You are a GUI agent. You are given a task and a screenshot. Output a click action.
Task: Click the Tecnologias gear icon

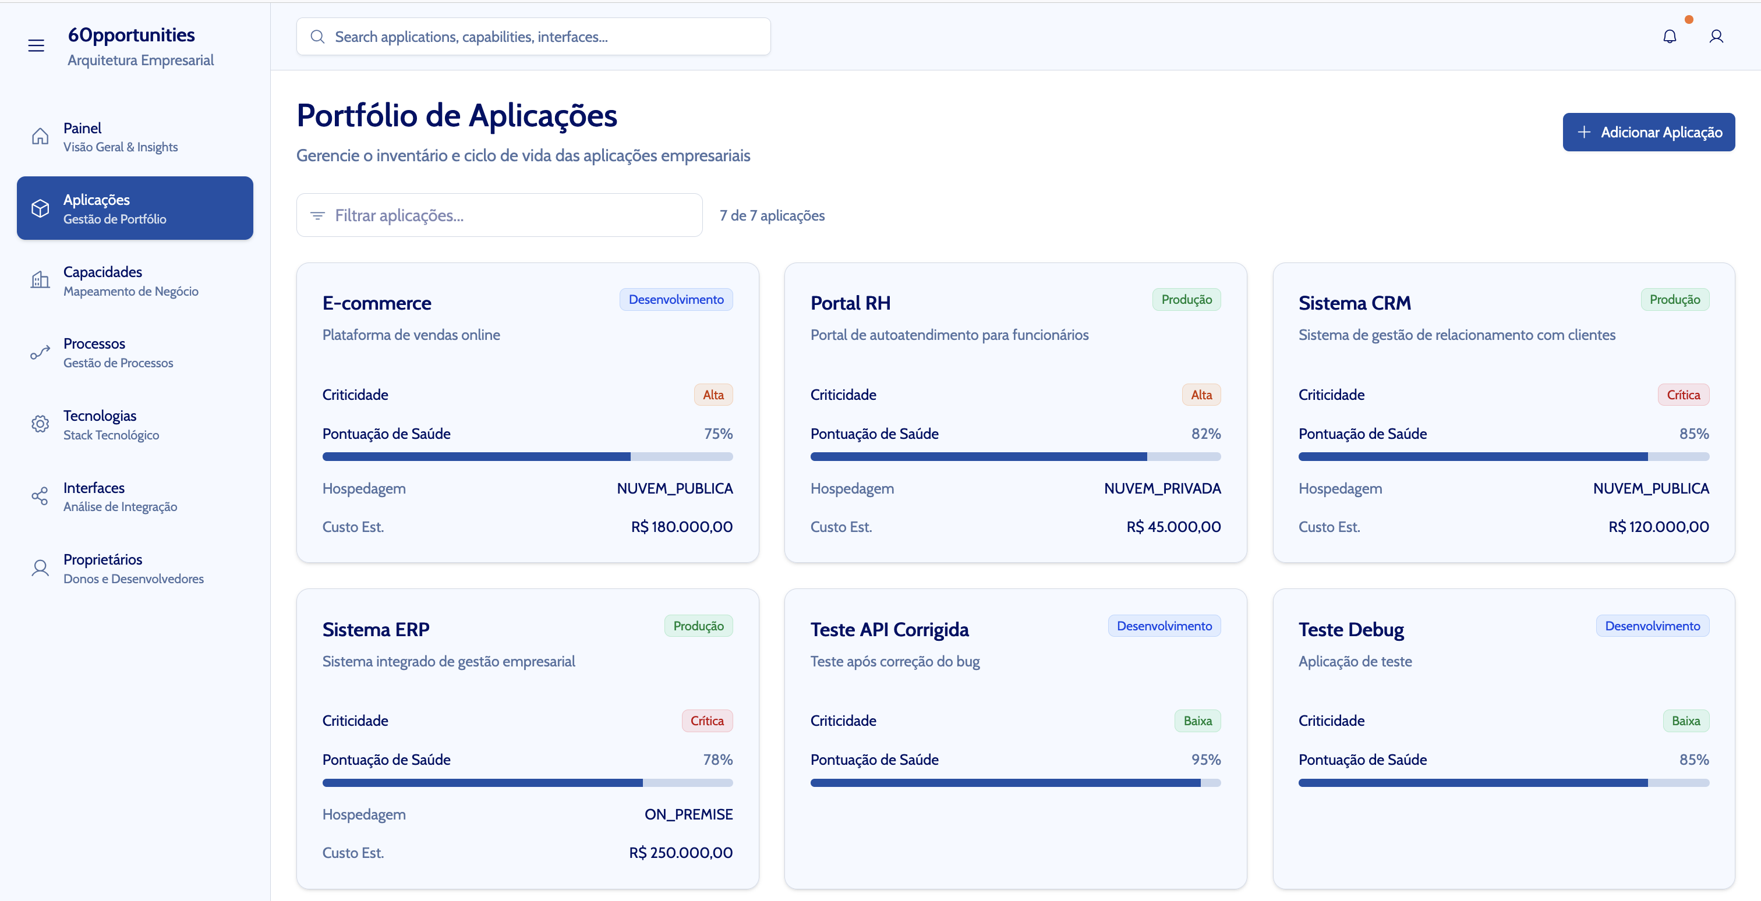click(x=40, y=424)
